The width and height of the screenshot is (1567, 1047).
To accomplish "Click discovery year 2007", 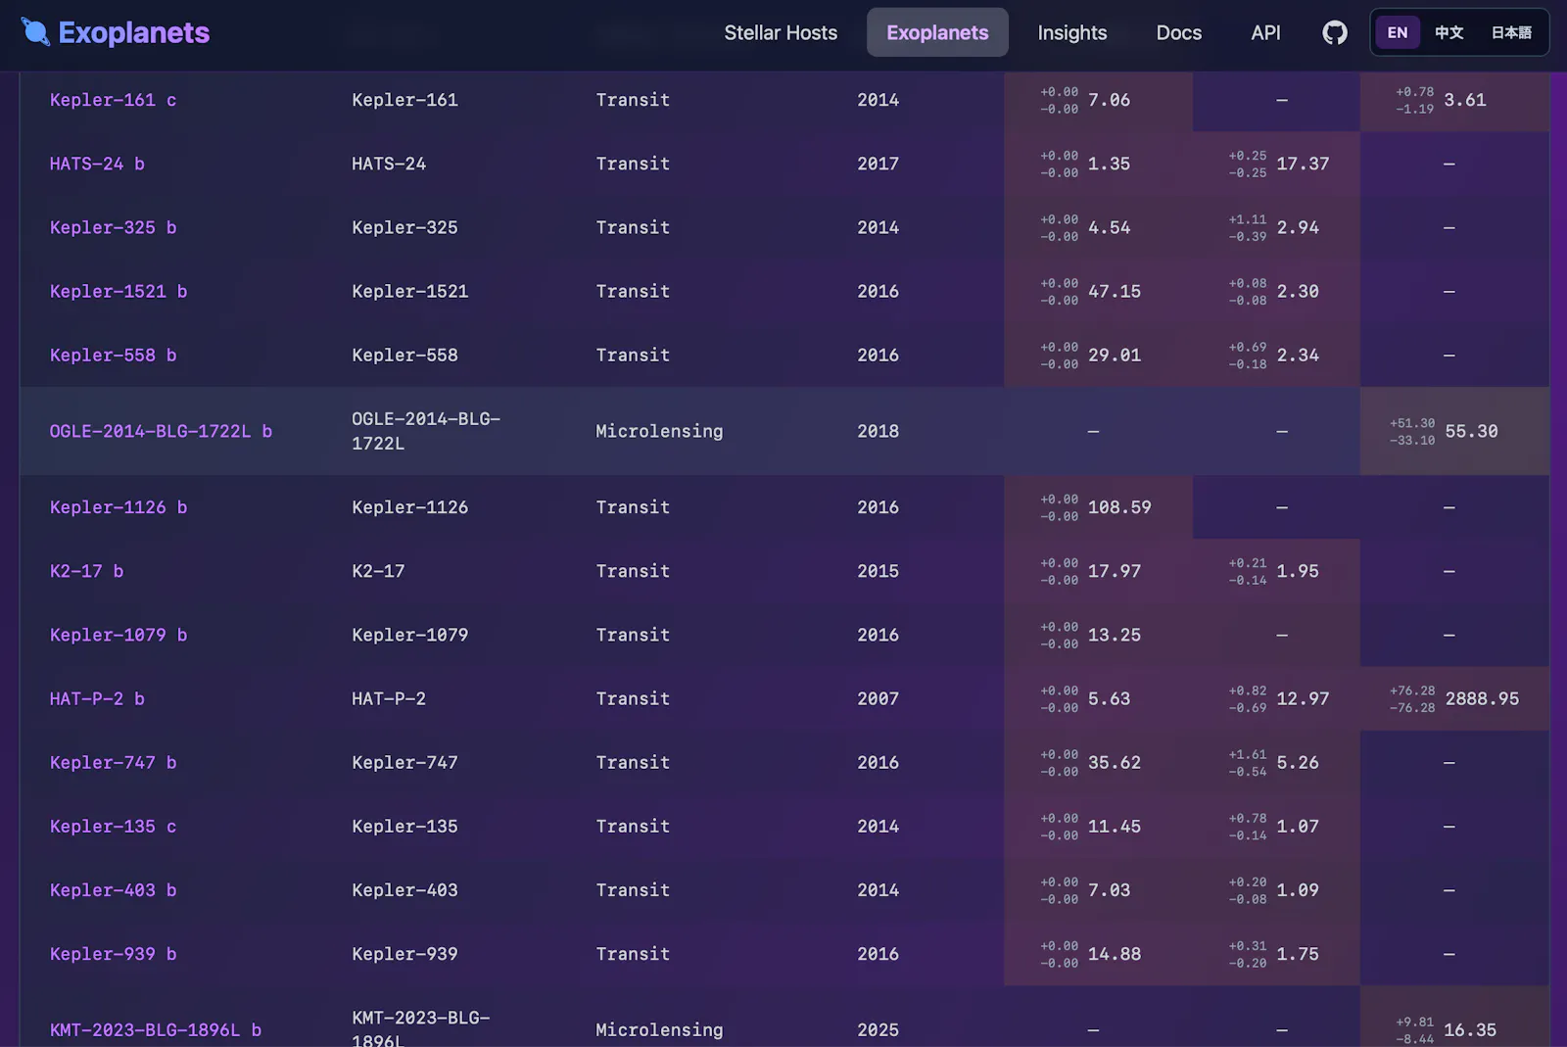I will click(x=878, y=698).
